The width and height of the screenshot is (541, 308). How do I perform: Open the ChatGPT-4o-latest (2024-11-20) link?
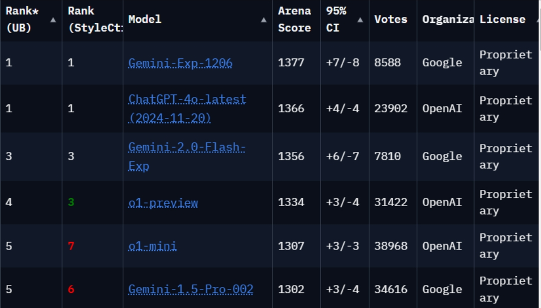[187, 99]
